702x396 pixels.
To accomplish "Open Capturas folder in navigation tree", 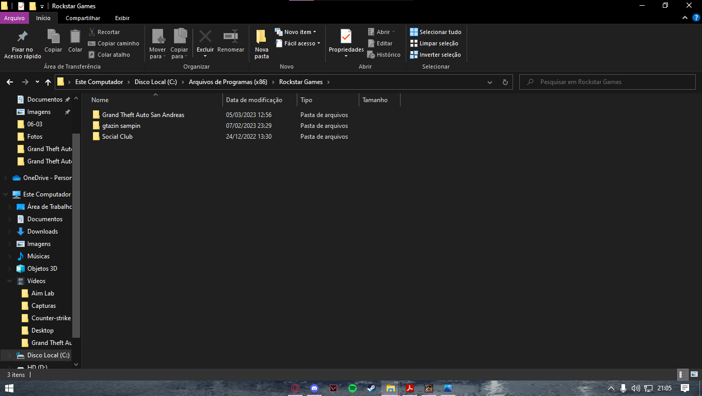I will point(43,306).
